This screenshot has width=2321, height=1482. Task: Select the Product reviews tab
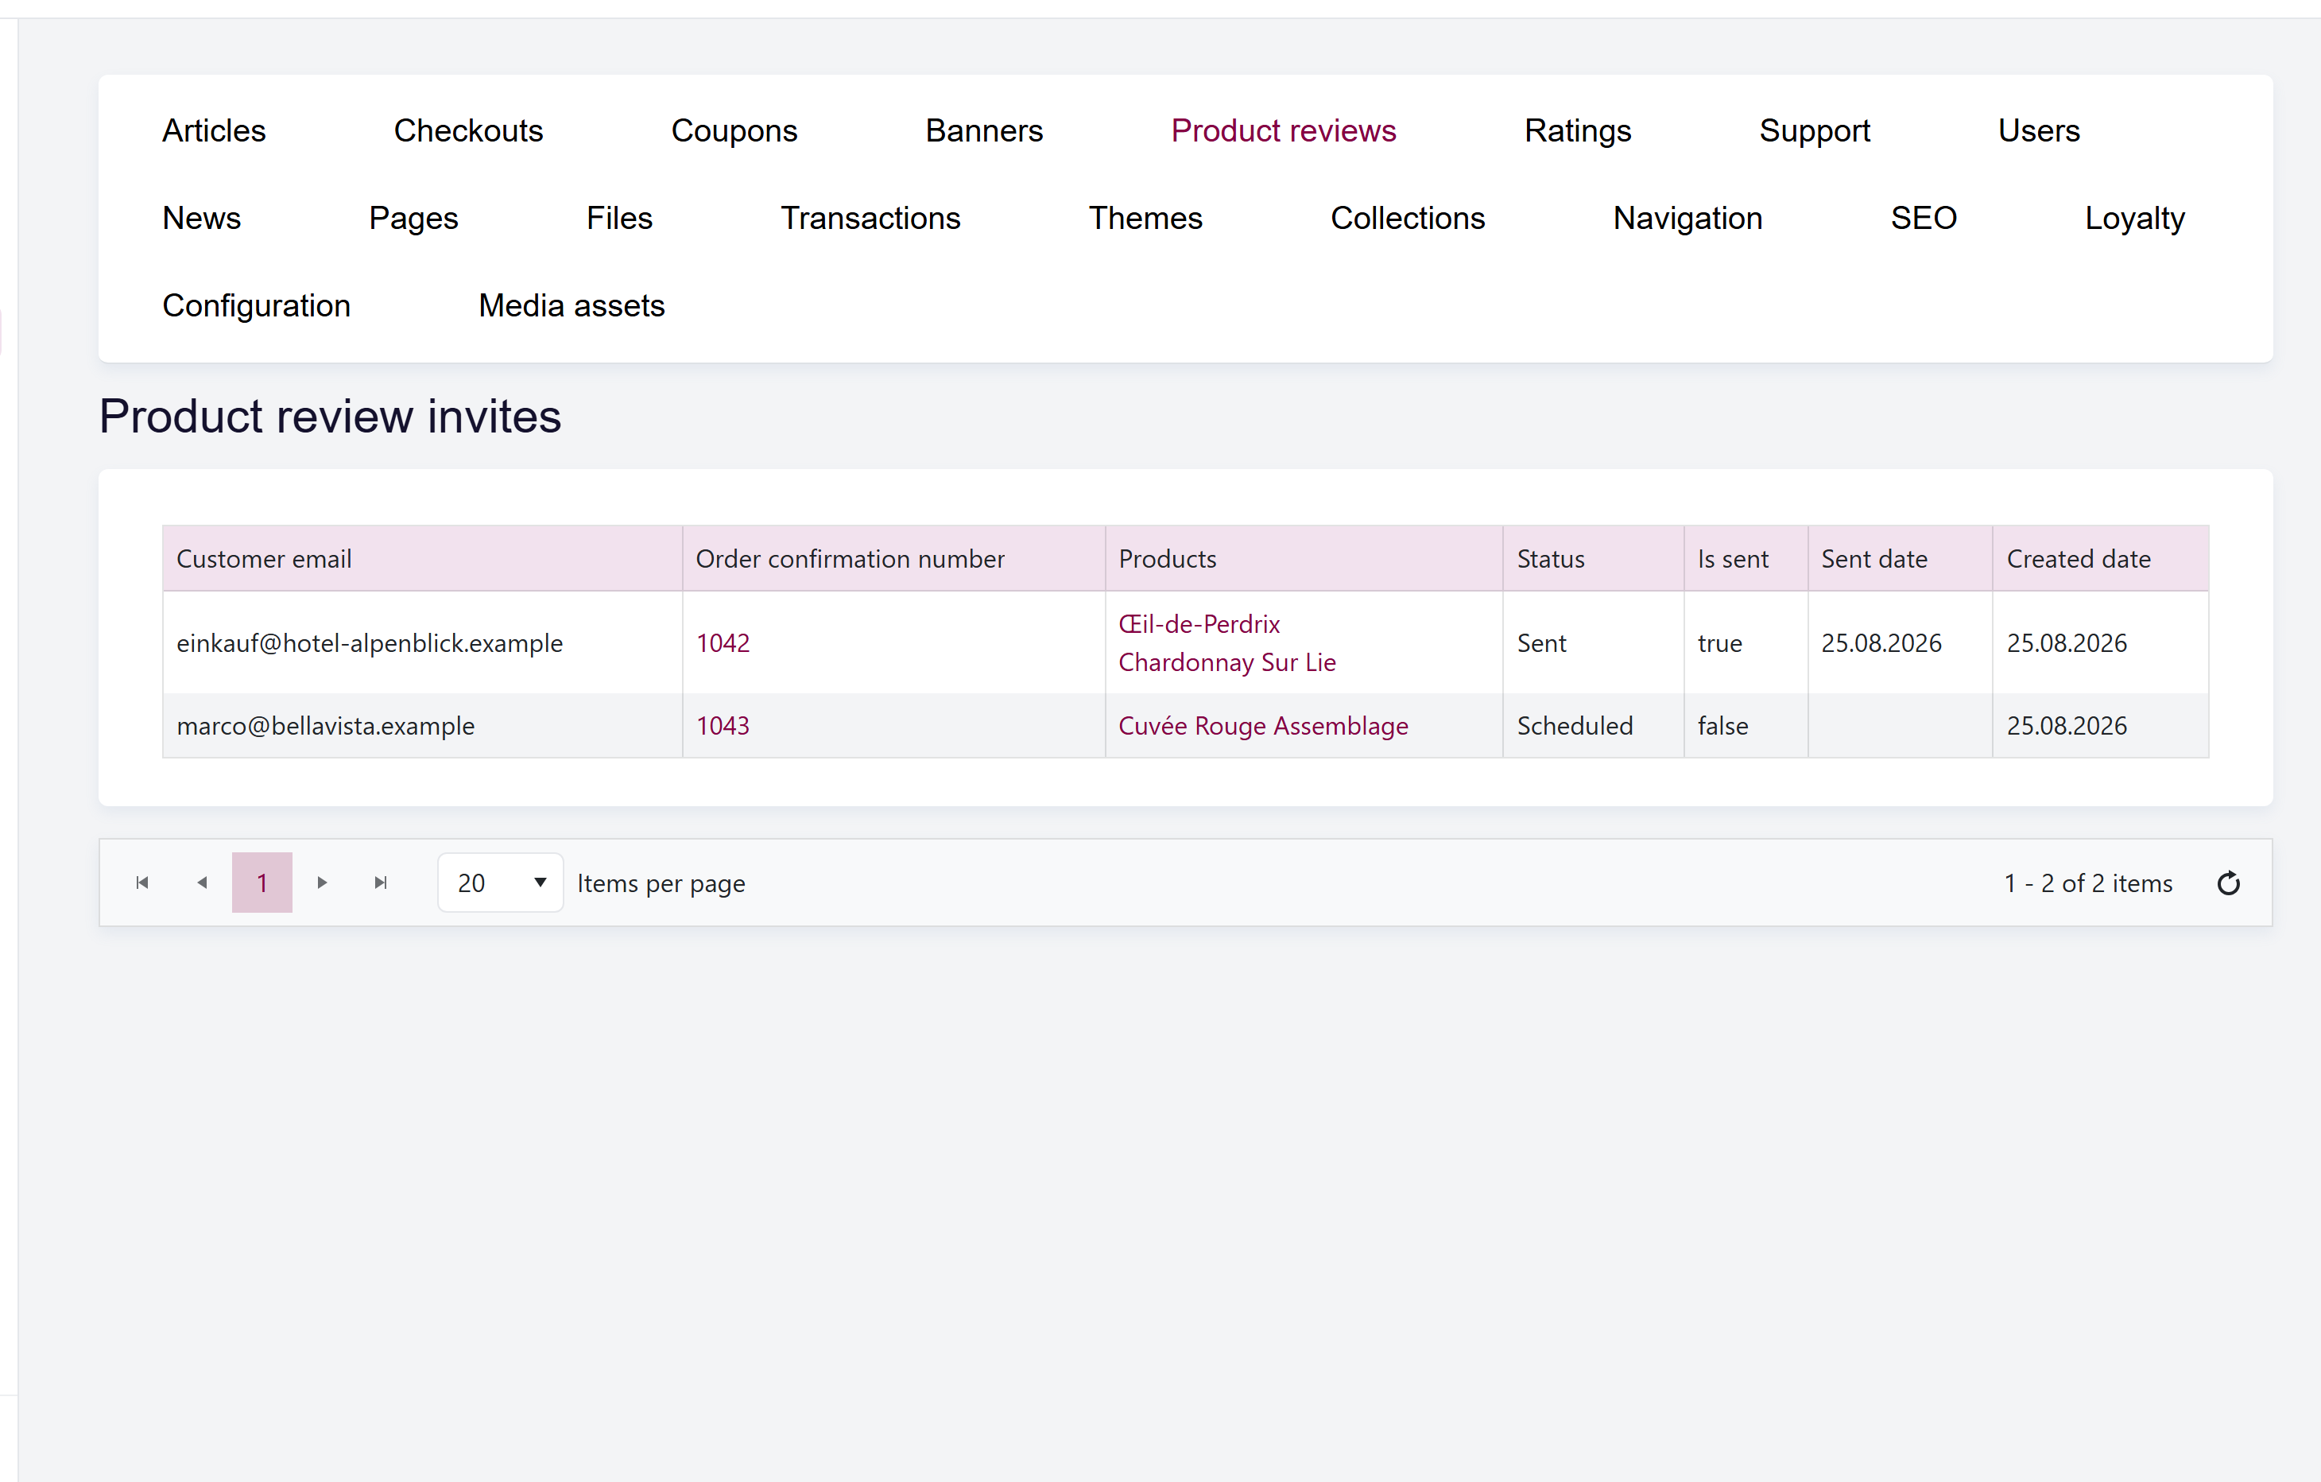[x=1283, y=130]
